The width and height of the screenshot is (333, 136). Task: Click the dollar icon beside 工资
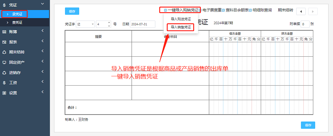(x=4, y=83)
